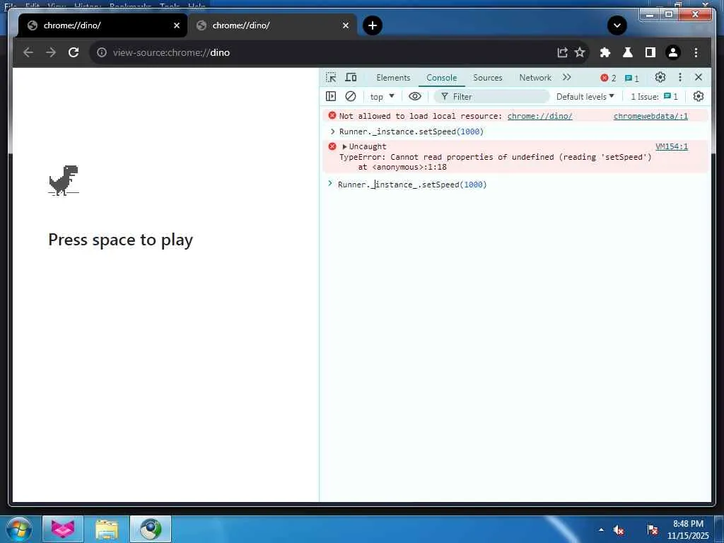This screenshot has width=724, height=543.
Task: Close the first chrome://dino/ tab
Action: pyautogui.click(x=176, y=25)
